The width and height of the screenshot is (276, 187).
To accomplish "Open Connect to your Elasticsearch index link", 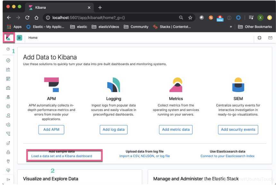I will click(228, 156).
